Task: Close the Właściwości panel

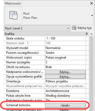Action: pyautogui.click(x=92, y=3)
